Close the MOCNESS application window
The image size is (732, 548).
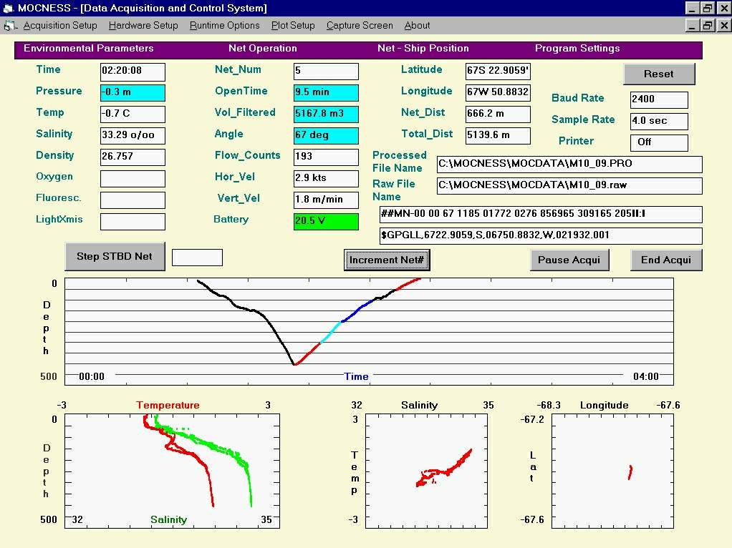[x=723, y=8]
